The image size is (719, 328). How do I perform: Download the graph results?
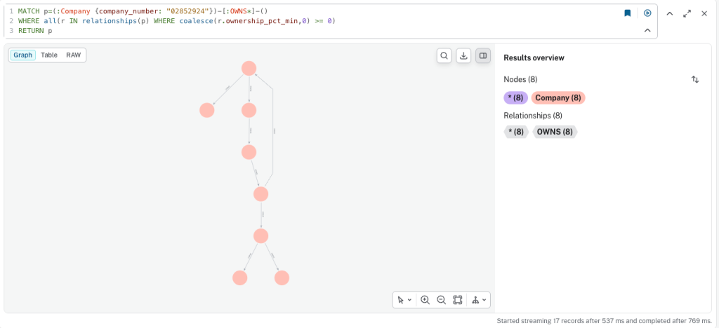(463, 56)
